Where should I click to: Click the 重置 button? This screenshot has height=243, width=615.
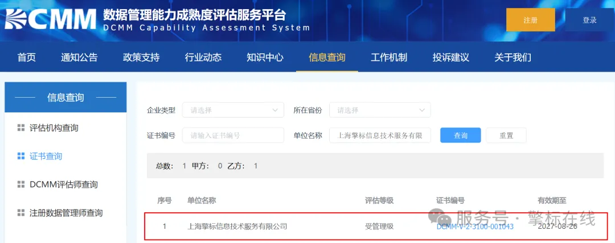(x=506, y=135)
